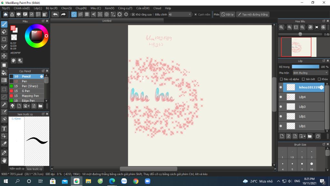Switch to Xem trước cọ tab
The width and height of the screenshot is (330, 186).
tap(34, 169)
